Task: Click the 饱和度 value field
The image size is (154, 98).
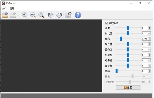Action: pos(145,50)
